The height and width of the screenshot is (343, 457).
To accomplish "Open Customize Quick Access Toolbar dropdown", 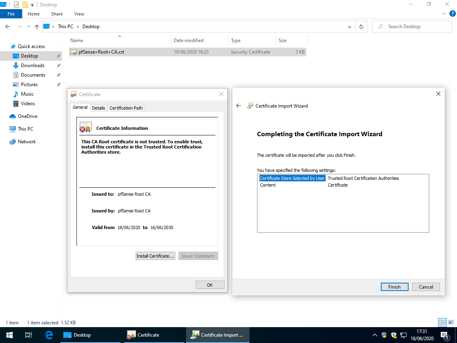I will click(32, 5).
